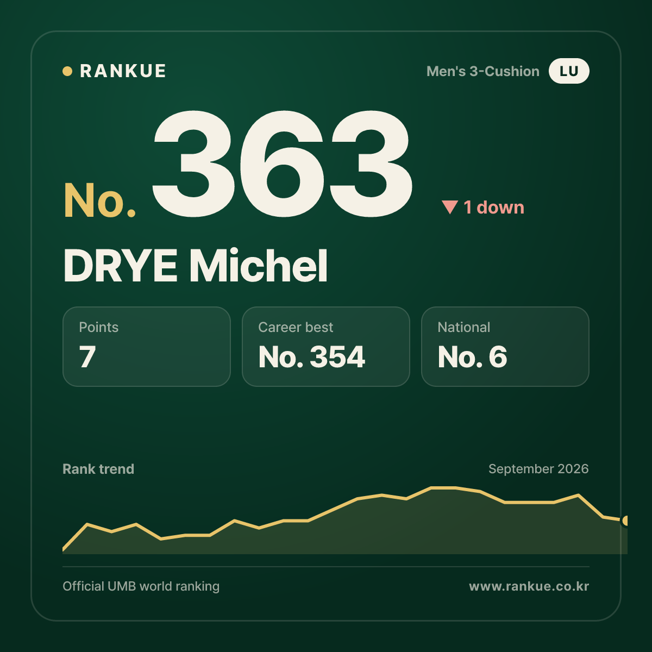The width and height of the screenshot is (652, 652).
Task: Click the Men's 3-Cushion label
Action: tap(483, 71)
